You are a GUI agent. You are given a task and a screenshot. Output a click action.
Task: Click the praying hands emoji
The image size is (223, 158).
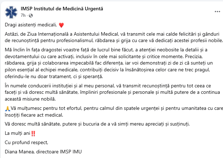pyautogui.click(x=8, y=108)
